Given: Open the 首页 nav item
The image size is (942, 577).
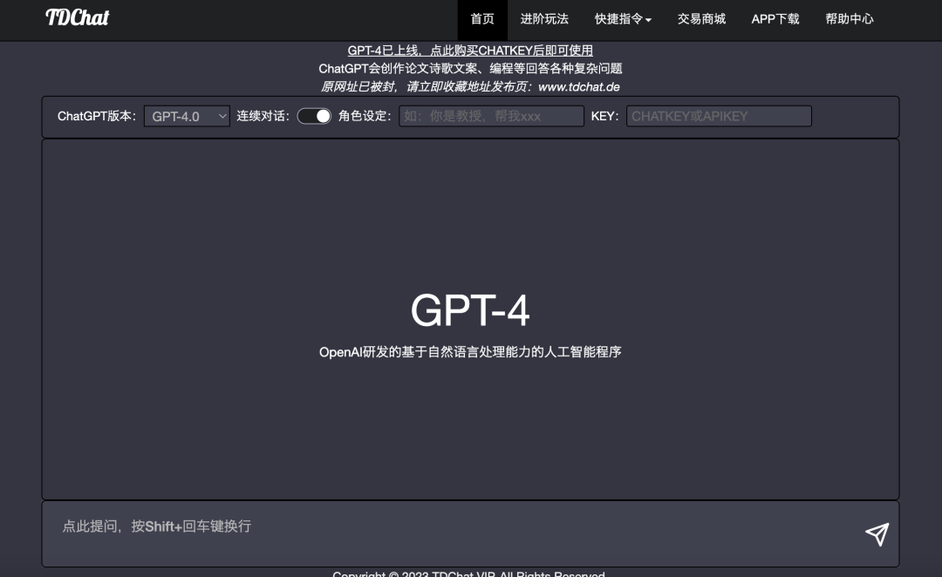Looking at the screenshot, I should 482,19.
